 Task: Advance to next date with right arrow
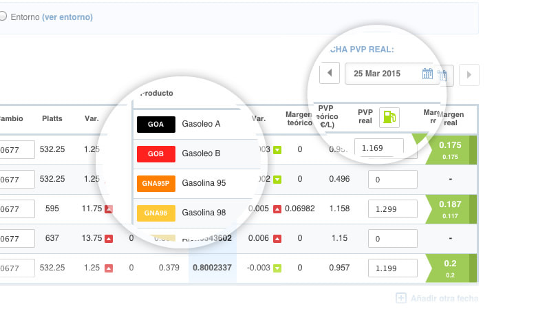coord(469,74)
